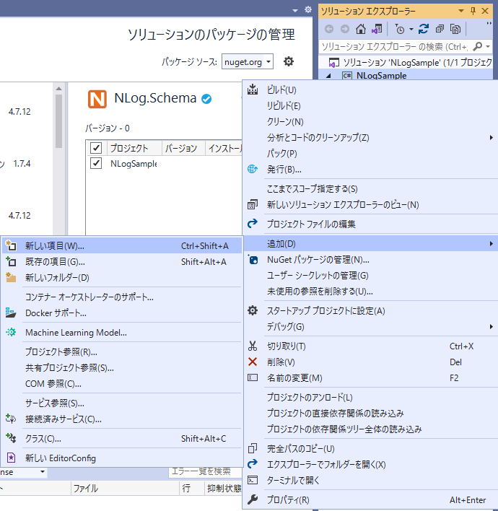Image resolution: width=498 pixels, height=511 pixels.
Task: Select 新しい項目(W)... from the Add submenu
Action: coord(122,245)
